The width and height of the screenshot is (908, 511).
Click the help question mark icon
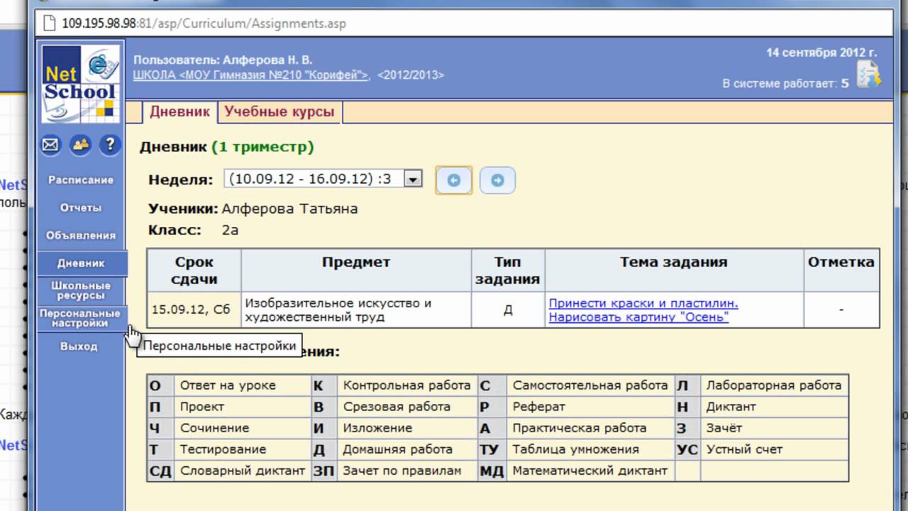pos(110,145)
